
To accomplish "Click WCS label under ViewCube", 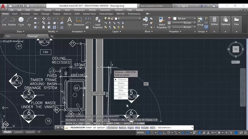I will (x=235, y=62).
